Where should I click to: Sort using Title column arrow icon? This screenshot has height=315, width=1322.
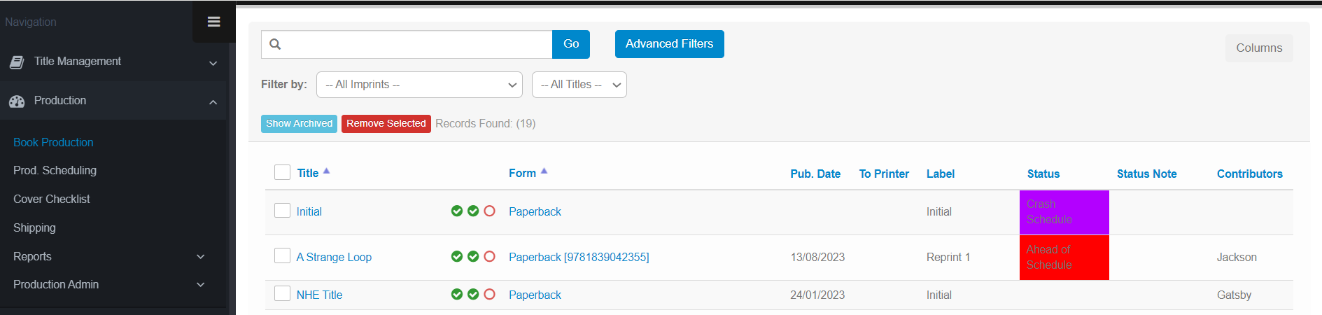click(326, 171)
